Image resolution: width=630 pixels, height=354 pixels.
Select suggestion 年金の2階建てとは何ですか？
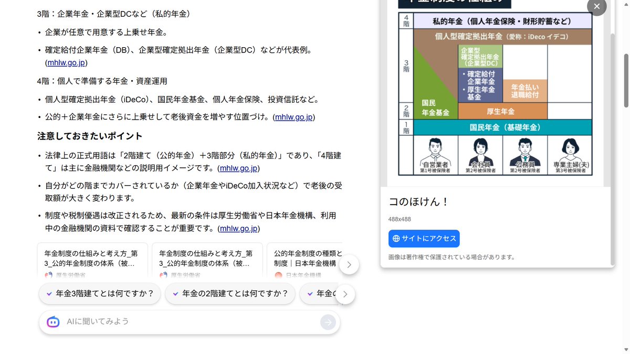[230, 294]
